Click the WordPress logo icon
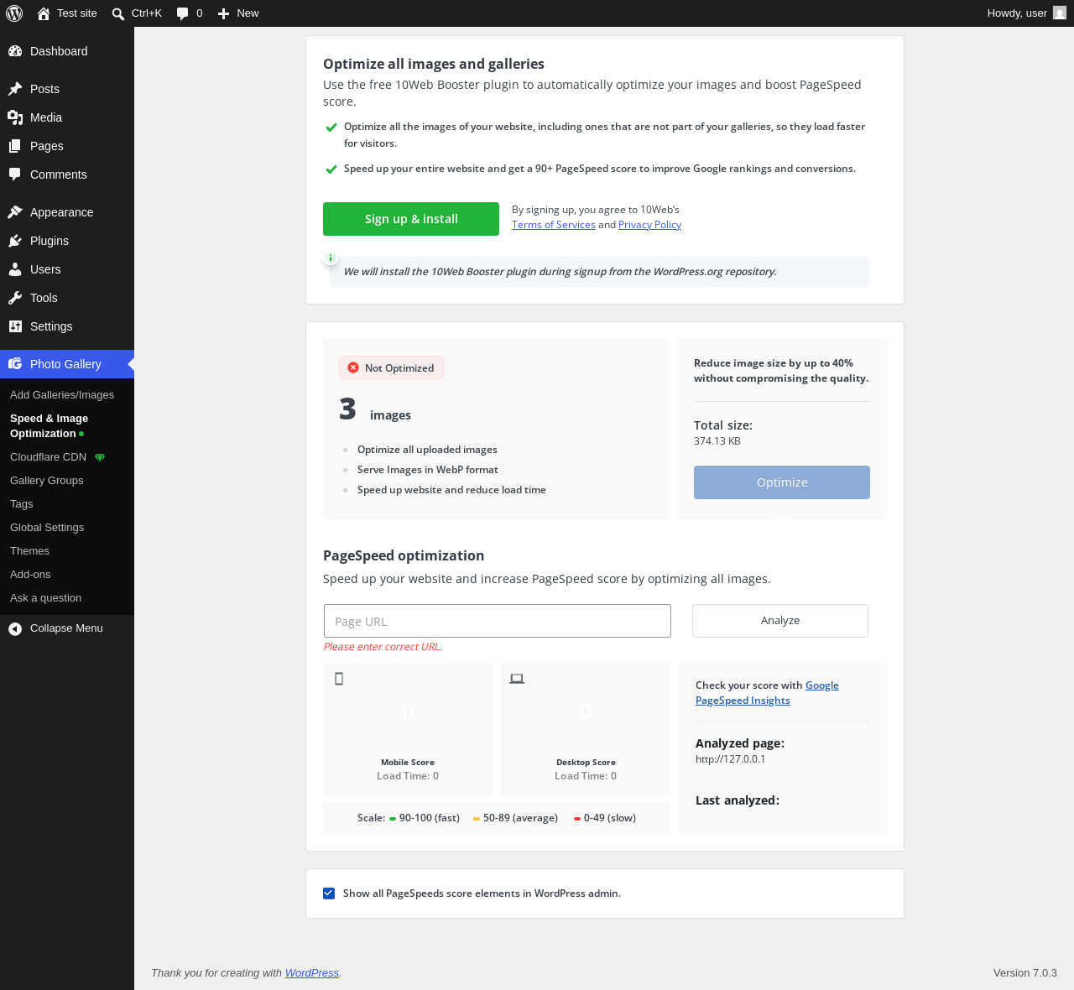This screenshot has height=990, width=1074. click(x=14, y=13)
